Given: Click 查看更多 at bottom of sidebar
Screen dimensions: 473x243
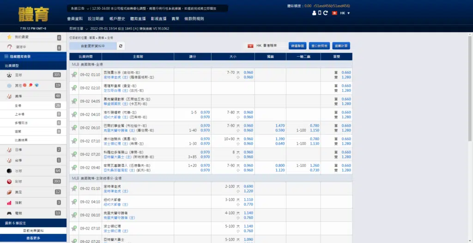Looking at the screenshot, I should coord(33,238).
